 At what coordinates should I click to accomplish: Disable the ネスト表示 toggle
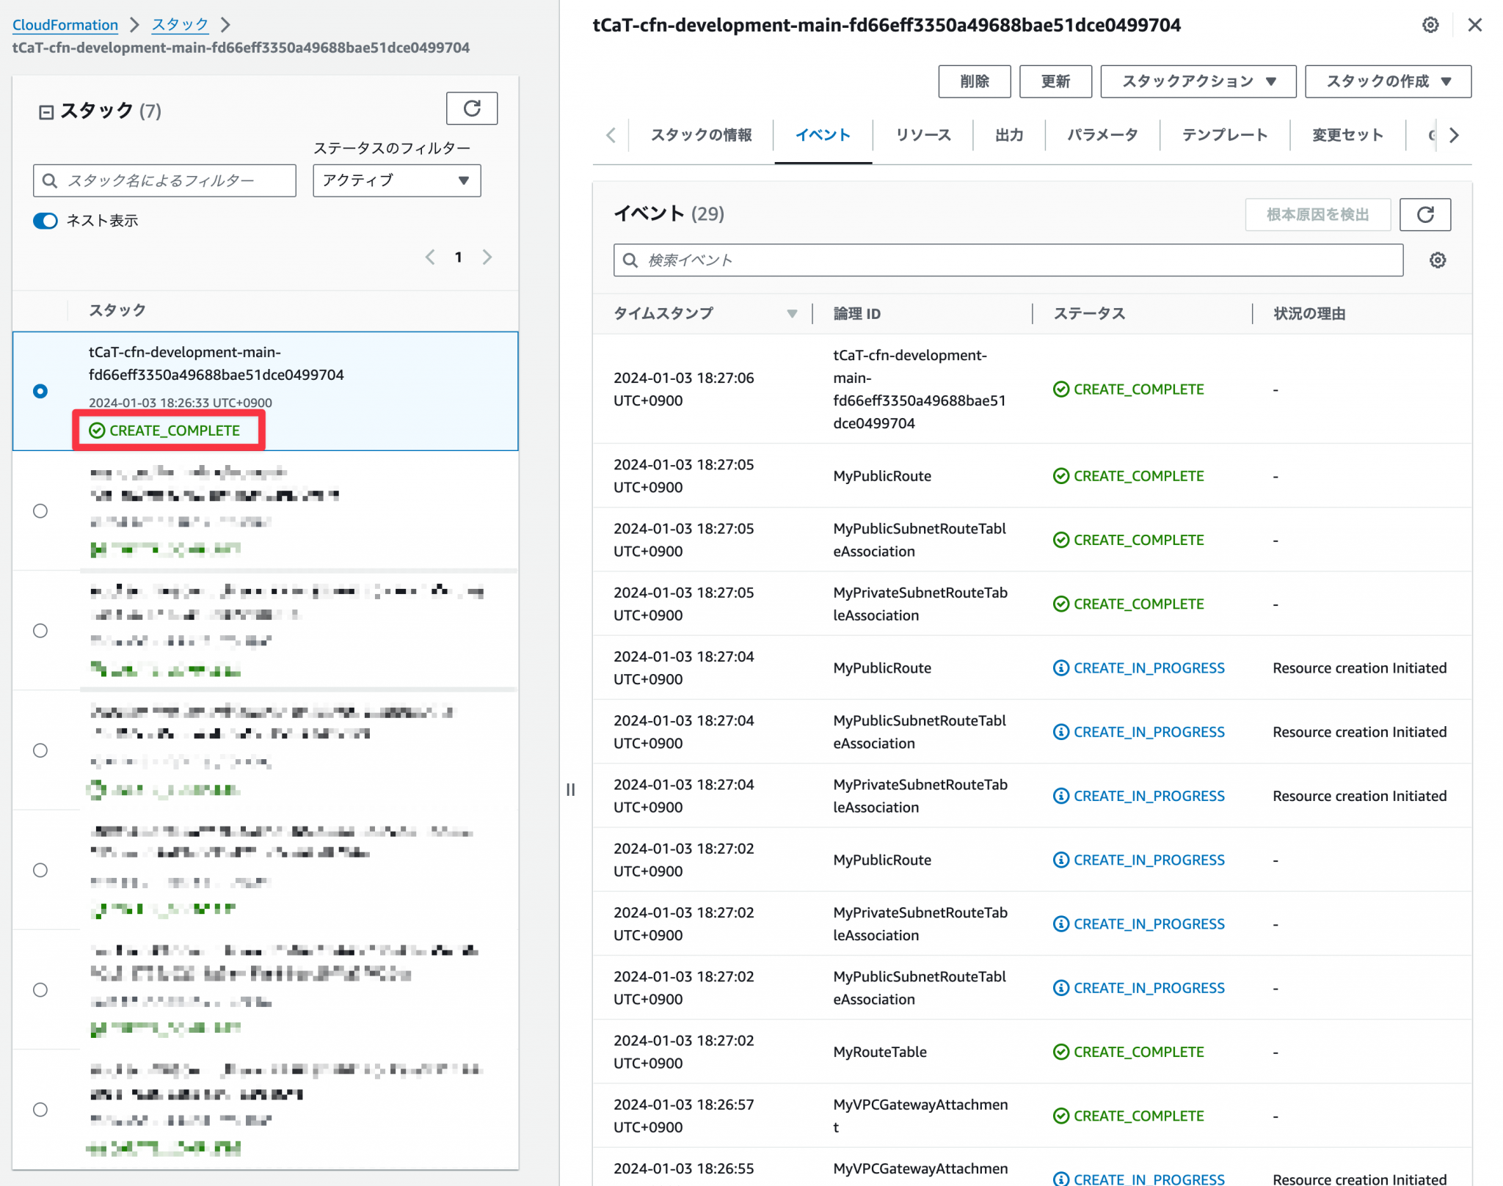point(45,220)
